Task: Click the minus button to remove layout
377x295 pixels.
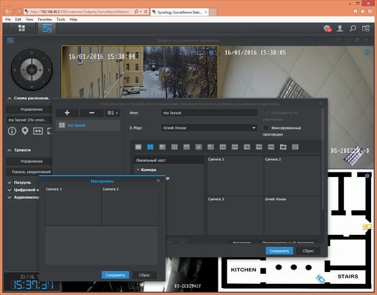Action: [91, 112]
